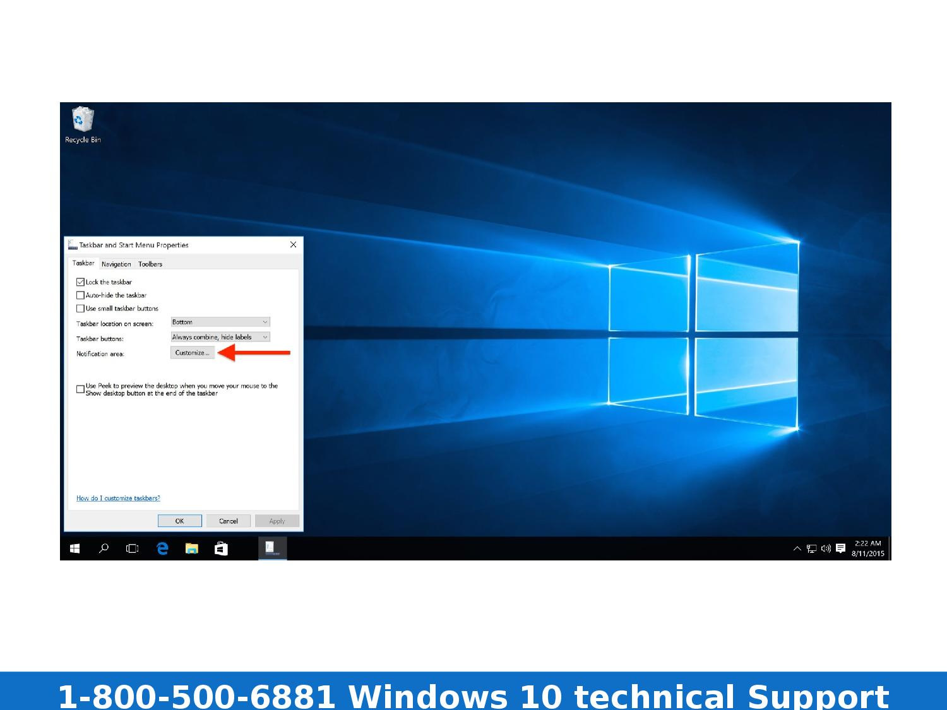Close the Taskbar and Start Menu Properties dialog

[293, 245]
